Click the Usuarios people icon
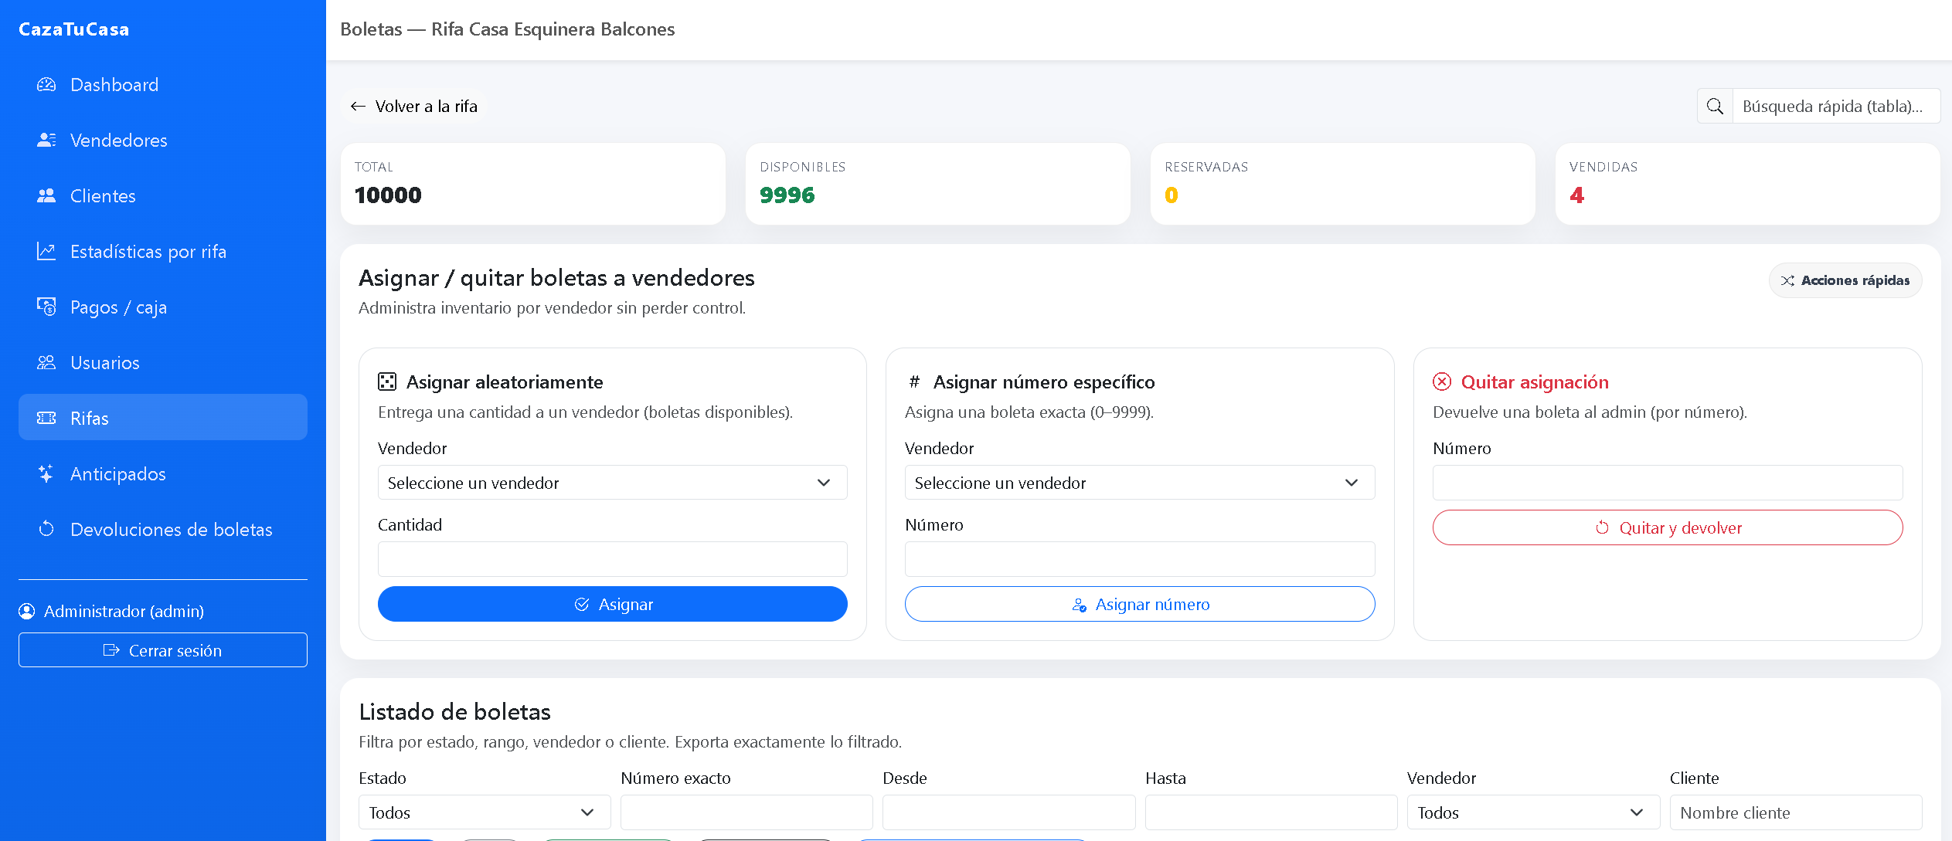 point(46,363)
